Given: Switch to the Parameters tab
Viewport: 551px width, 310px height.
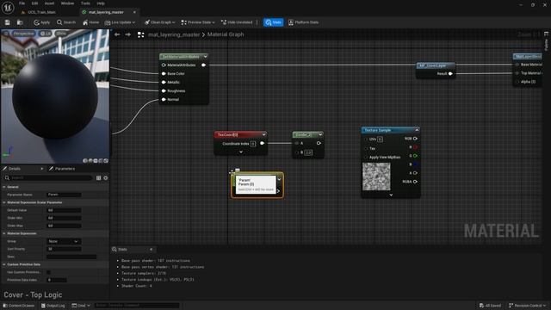Looking at the screenshot, I should (62, 169).
